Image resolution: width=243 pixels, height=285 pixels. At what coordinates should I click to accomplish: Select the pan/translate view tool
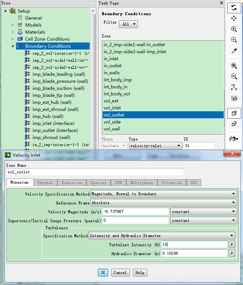234,18
